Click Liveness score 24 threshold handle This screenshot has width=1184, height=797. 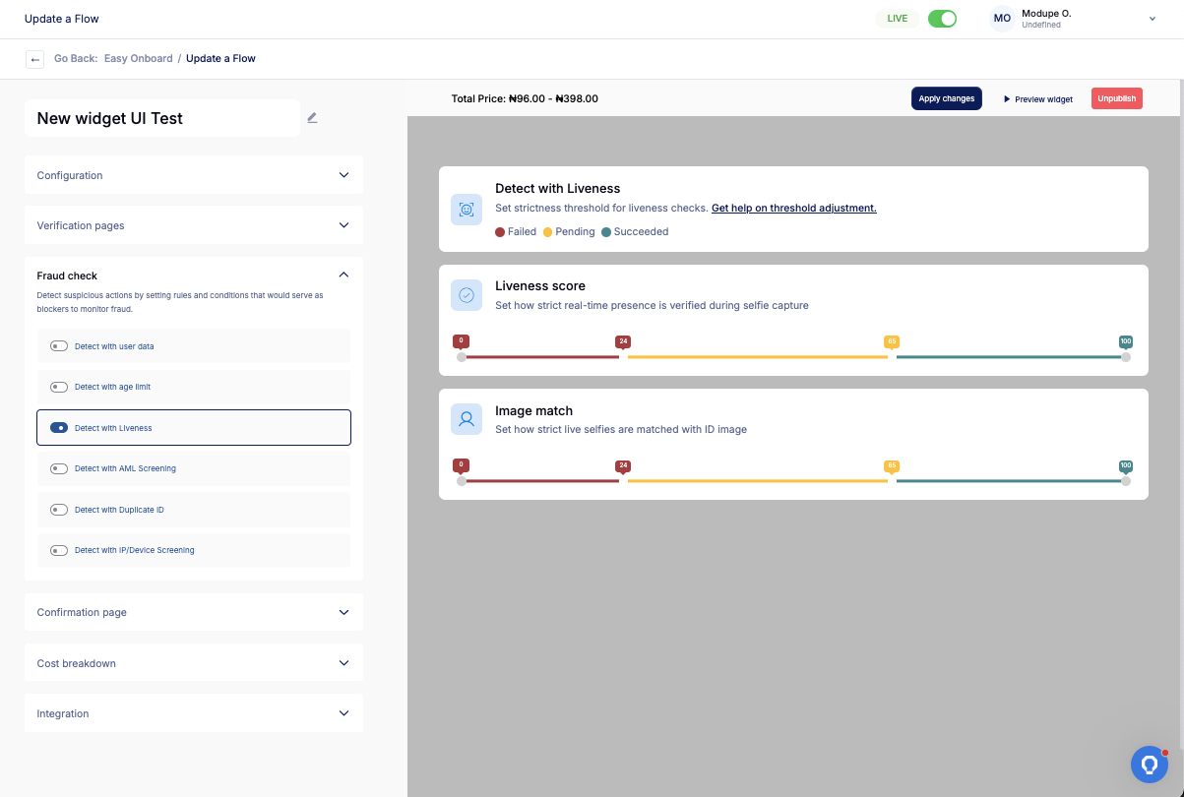[x=623, y=342]
